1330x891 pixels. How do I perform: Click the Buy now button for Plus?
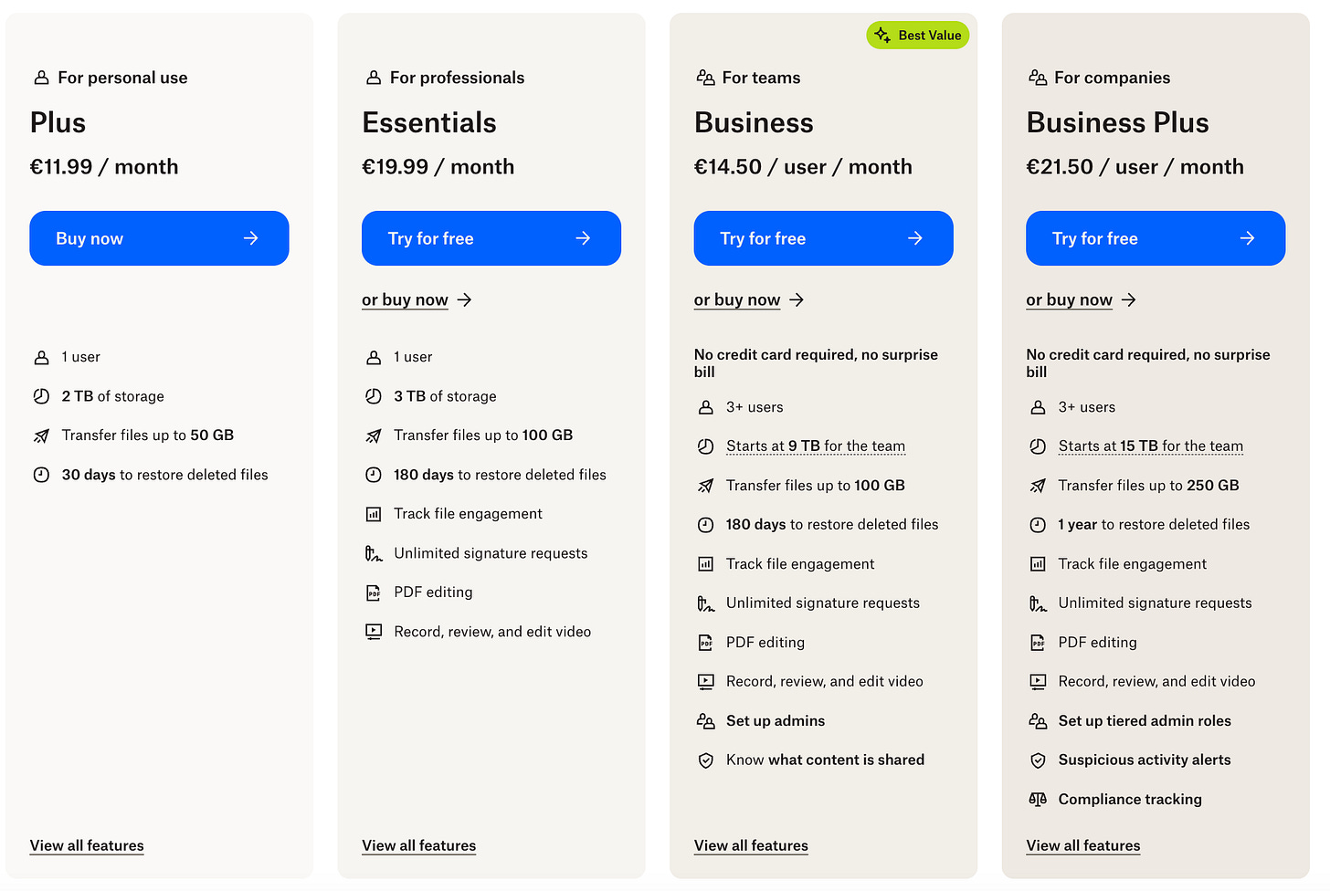tap(159, 238)
